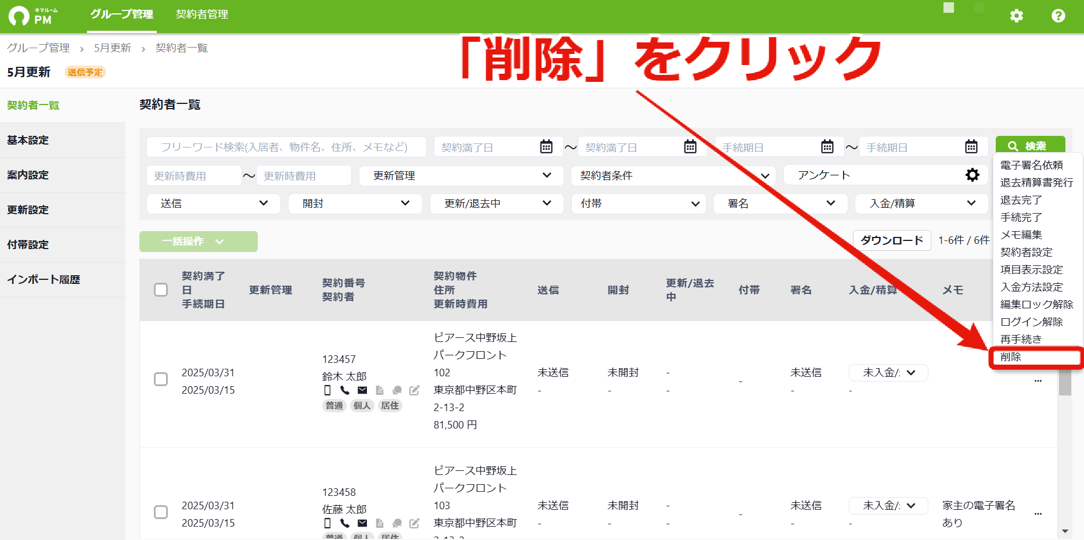The width and height of the screenshot is (1084, 540).
Task: Open calendar for second 手続期日 field
Action: point(971,147)
